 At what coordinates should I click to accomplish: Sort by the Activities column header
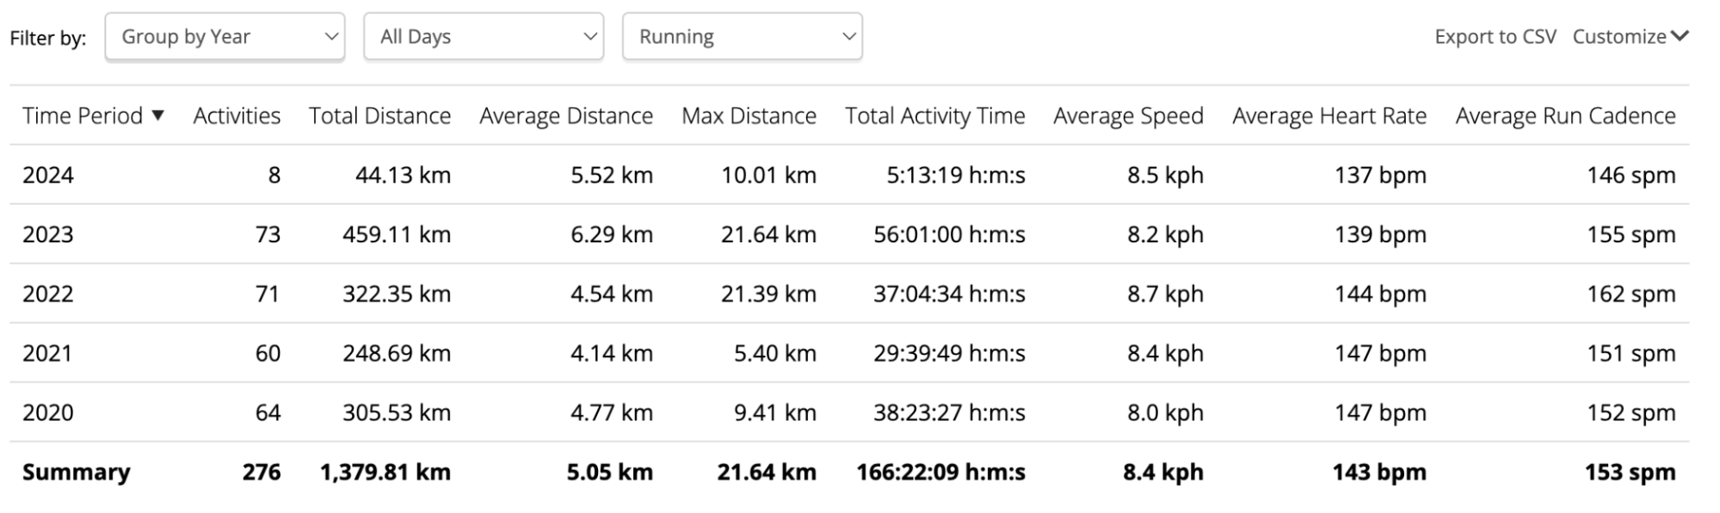click(237, 116)
